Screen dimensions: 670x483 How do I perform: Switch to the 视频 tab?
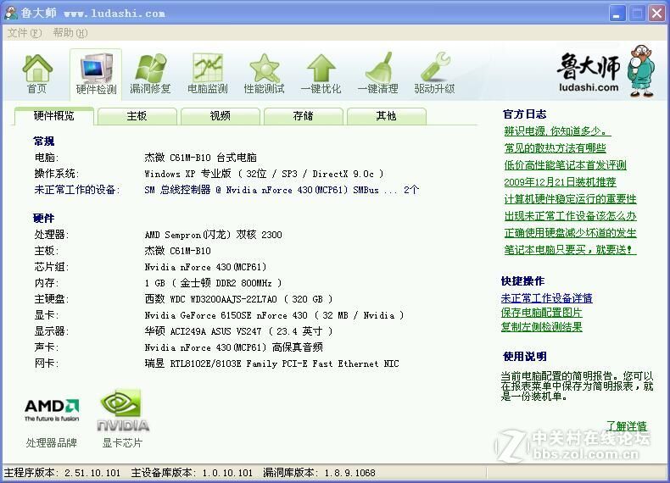(x=220, y=116)
